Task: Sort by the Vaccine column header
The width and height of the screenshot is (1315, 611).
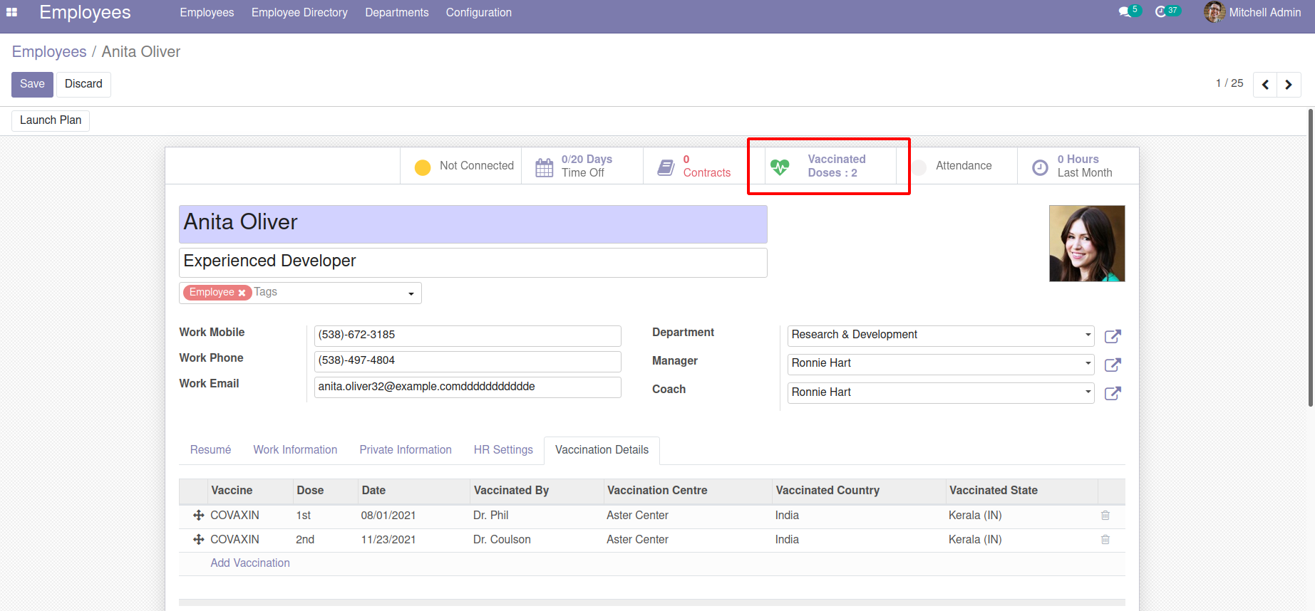Action: click(249, 491)
